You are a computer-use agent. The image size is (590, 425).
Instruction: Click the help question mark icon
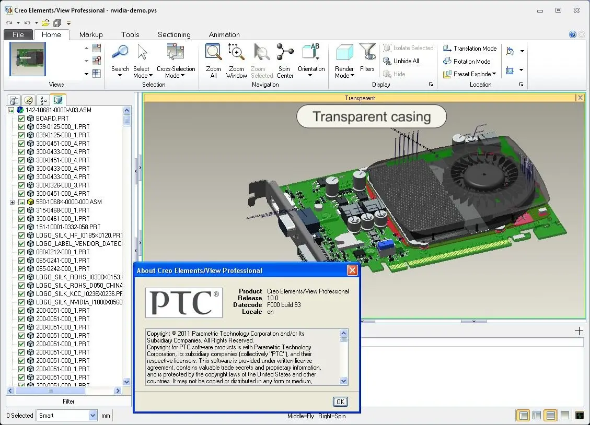[573, 34]
